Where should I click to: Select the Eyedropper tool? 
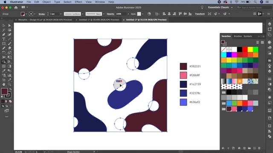click(4, 71)
